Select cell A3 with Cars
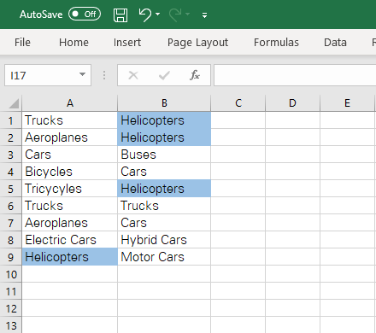The image size is (376, 333). click(70, 155)
